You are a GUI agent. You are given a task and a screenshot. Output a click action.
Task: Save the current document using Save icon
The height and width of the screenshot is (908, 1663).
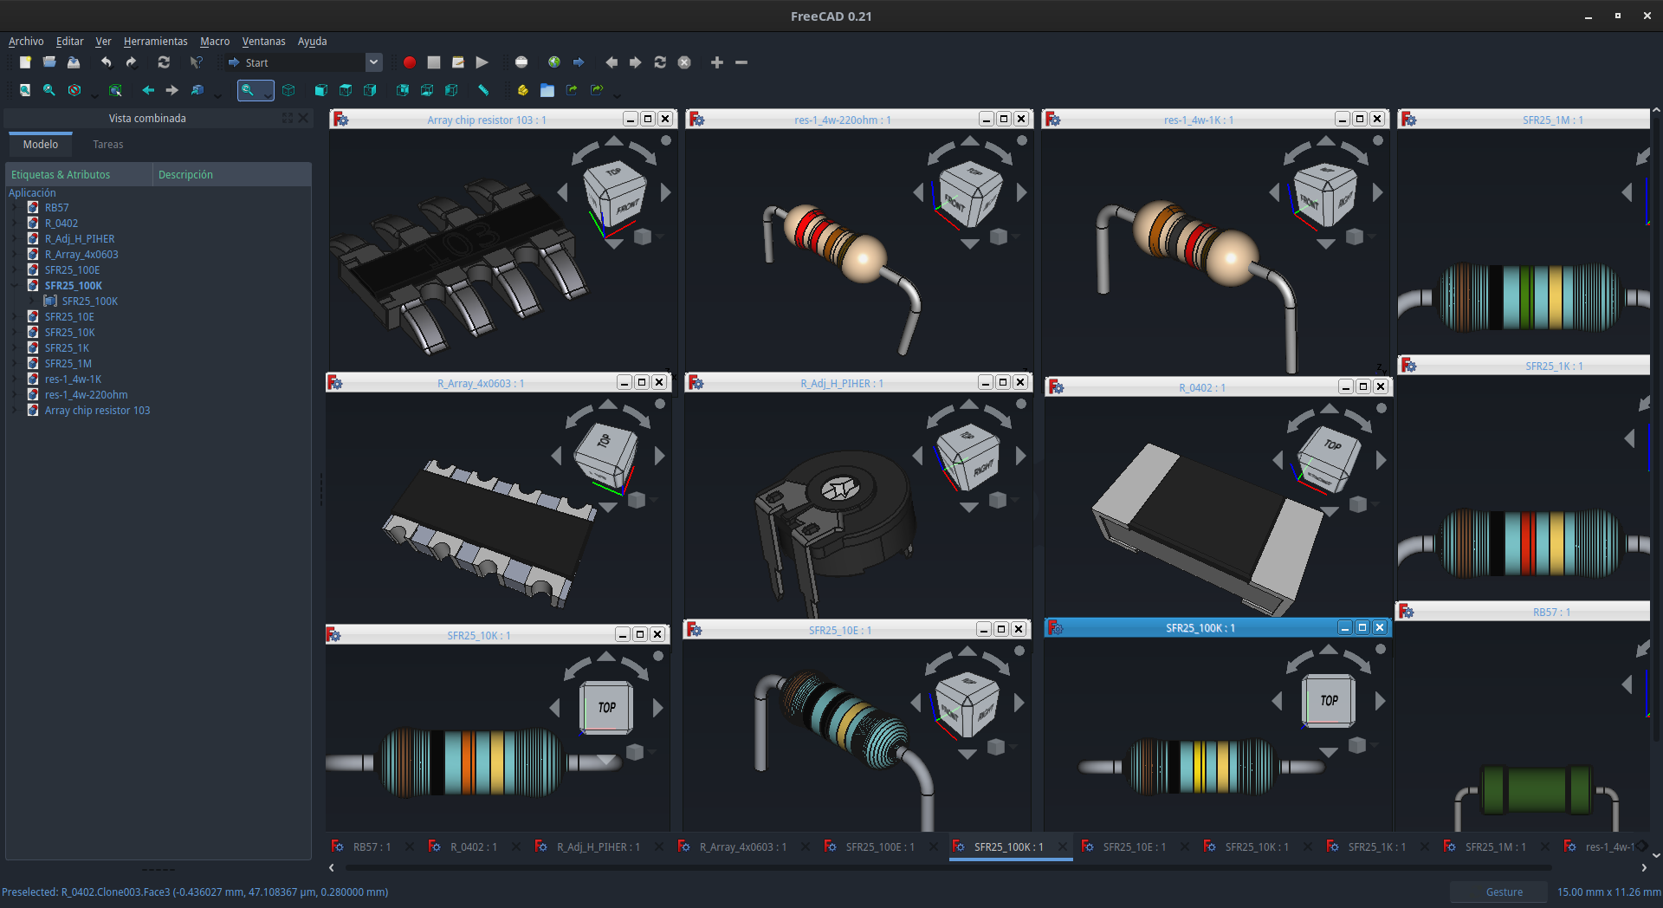tap(74, 62)
